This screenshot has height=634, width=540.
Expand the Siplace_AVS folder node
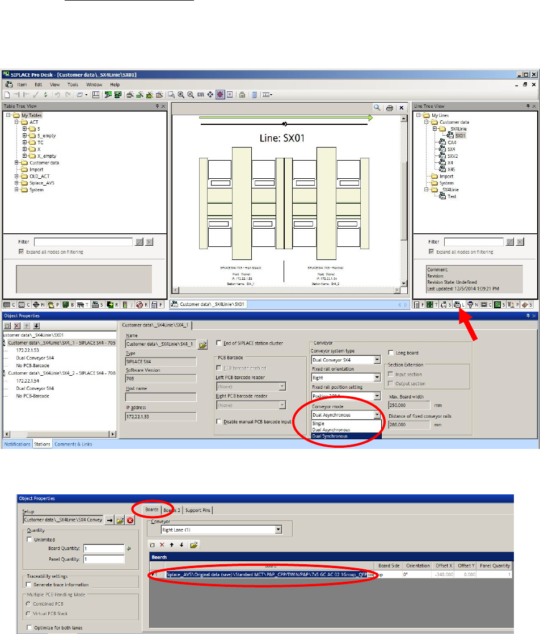[17, 183]
